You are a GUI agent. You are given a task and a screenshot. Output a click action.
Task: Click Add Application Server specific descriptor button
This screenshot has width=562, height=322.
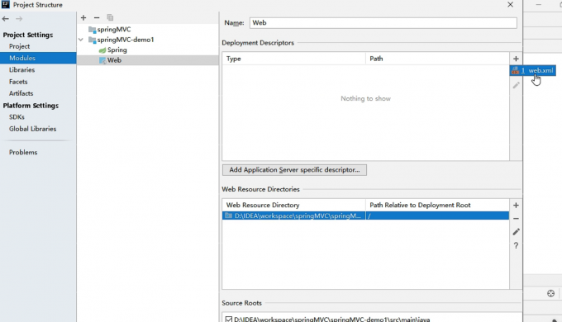point(294,170)
